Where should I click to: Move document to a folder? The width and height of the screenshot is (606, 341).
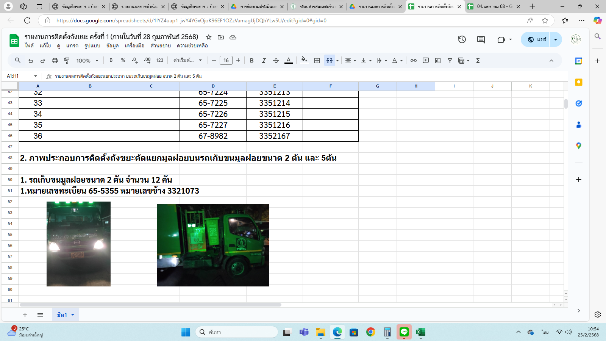click(221, 37)
